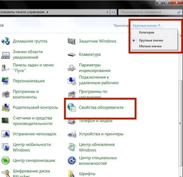Click the vertical scrollbar thumb
This screenshot has height=177, width=183.
pos(180,123)
